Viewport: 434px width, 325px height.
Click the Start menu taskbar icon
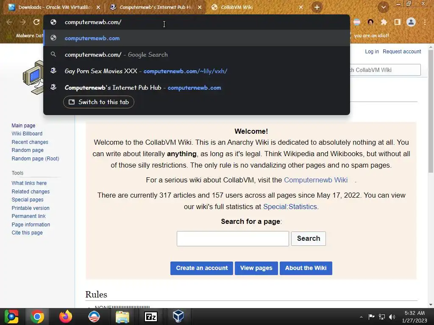(11, 317)
